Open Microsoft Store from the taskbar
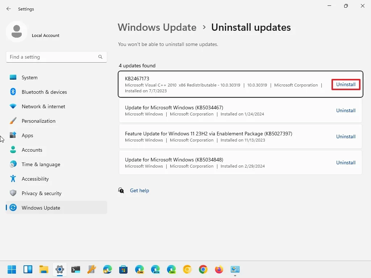Viewport: 371px width, 278px height. (123, 269)
